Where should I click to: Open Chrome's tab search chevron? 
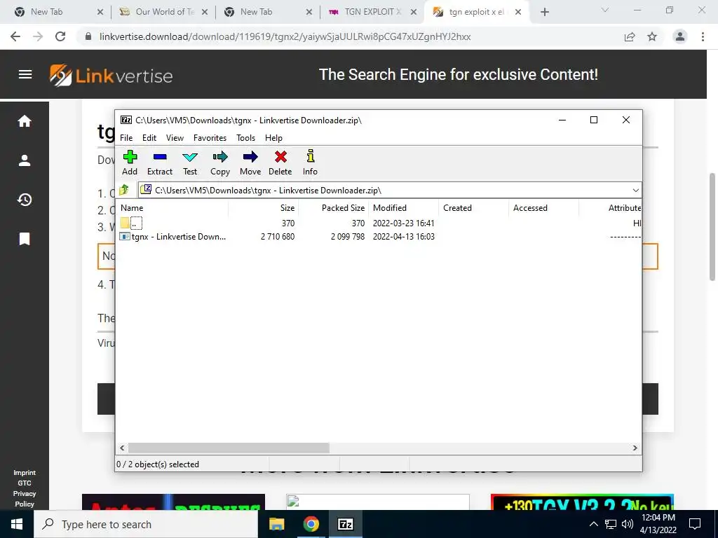click(x=605, y=10)
